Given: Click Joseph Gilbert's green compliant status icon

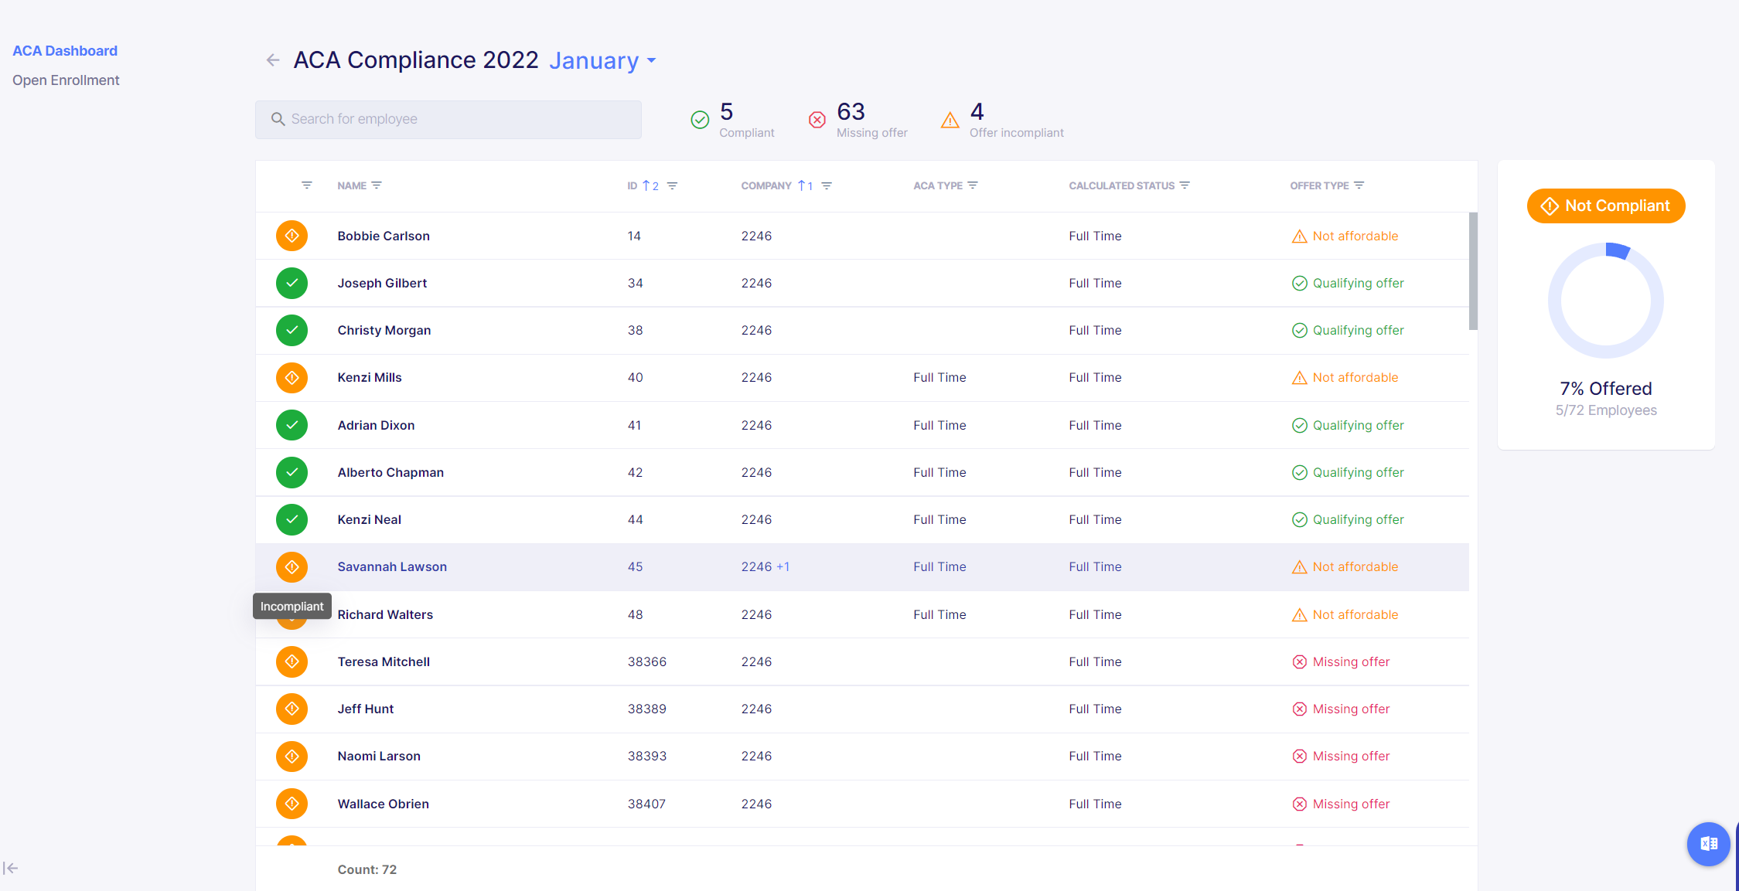Looking at the screenshot, I should 292,283.
